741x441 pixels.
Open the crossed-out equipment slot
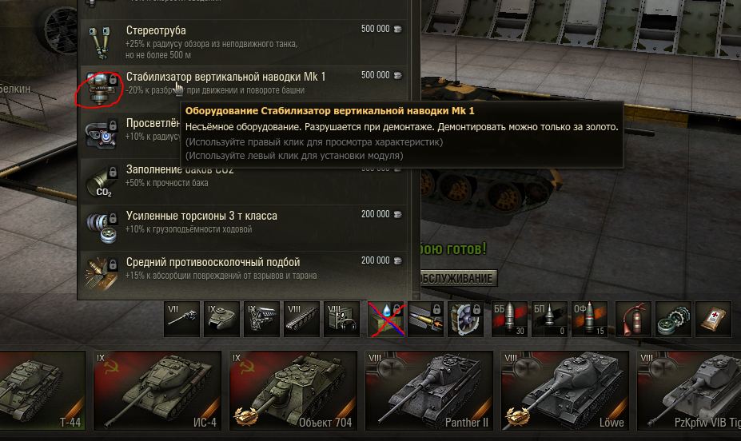[386, 320]
